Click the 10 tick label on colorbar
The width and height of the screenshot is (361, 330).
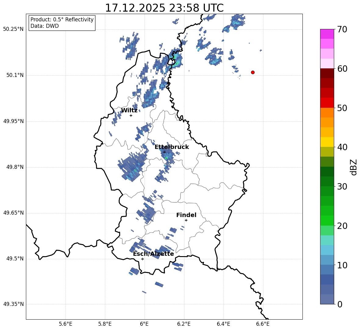342,265
